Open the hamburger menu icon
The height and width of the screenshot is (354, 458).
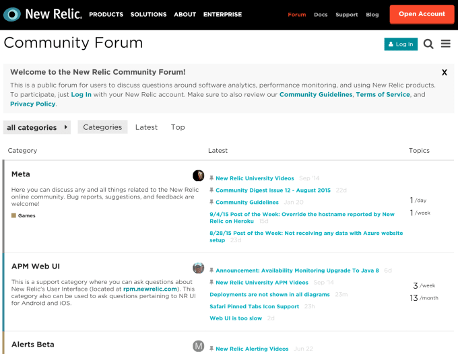point(445,44)
